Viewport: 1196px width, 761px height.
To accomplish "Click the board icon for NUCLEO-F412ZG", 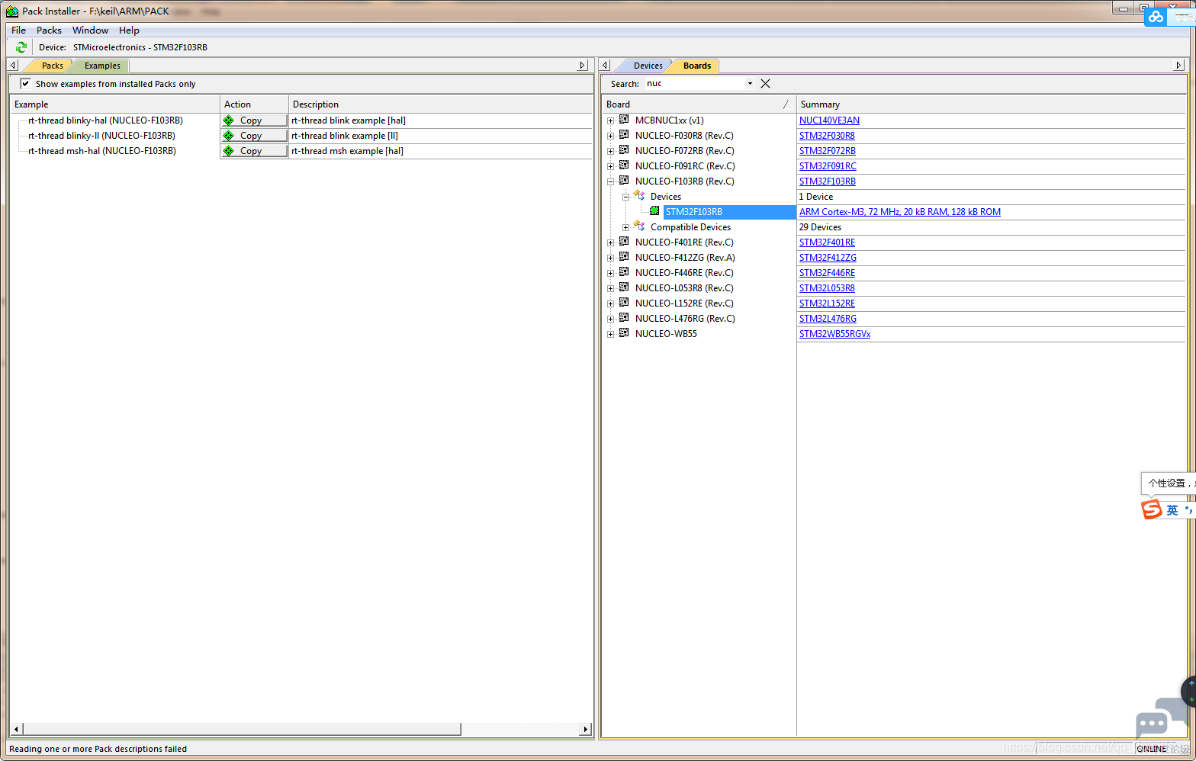I will click(x=624, y=257).
